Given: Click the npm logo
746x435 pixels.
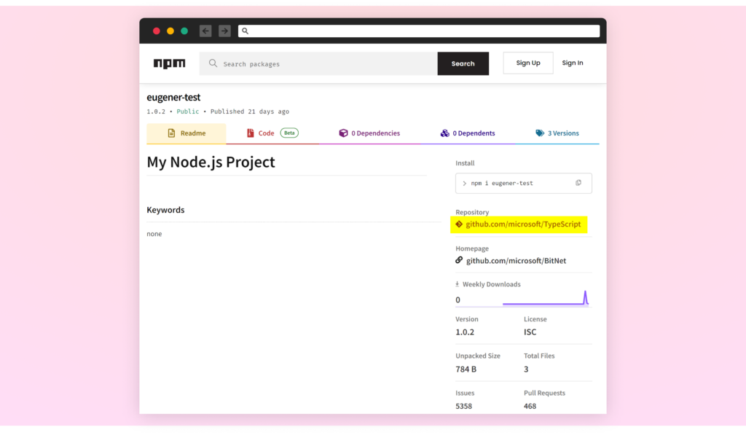Looking at the screenshot, I should pyautogui.click(x=169, y=63).
